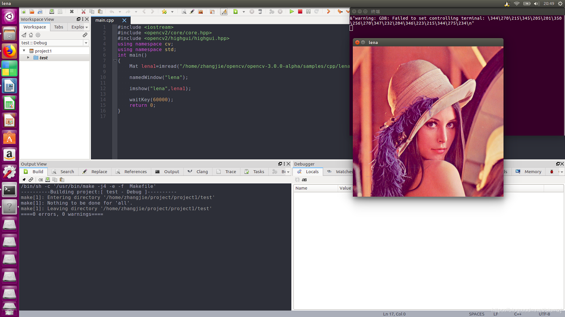Undock the Workspace View panel
The width and height of the screenshot is (565, 317).
click(78, 19)
